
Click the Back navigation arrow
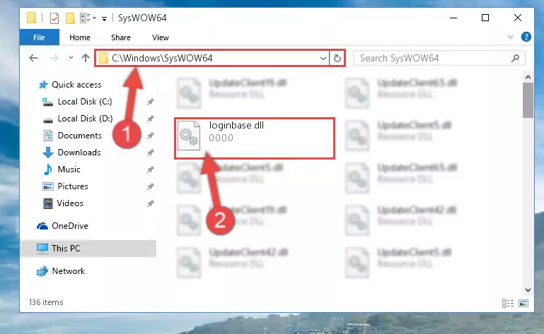click(x=33, y=59)
